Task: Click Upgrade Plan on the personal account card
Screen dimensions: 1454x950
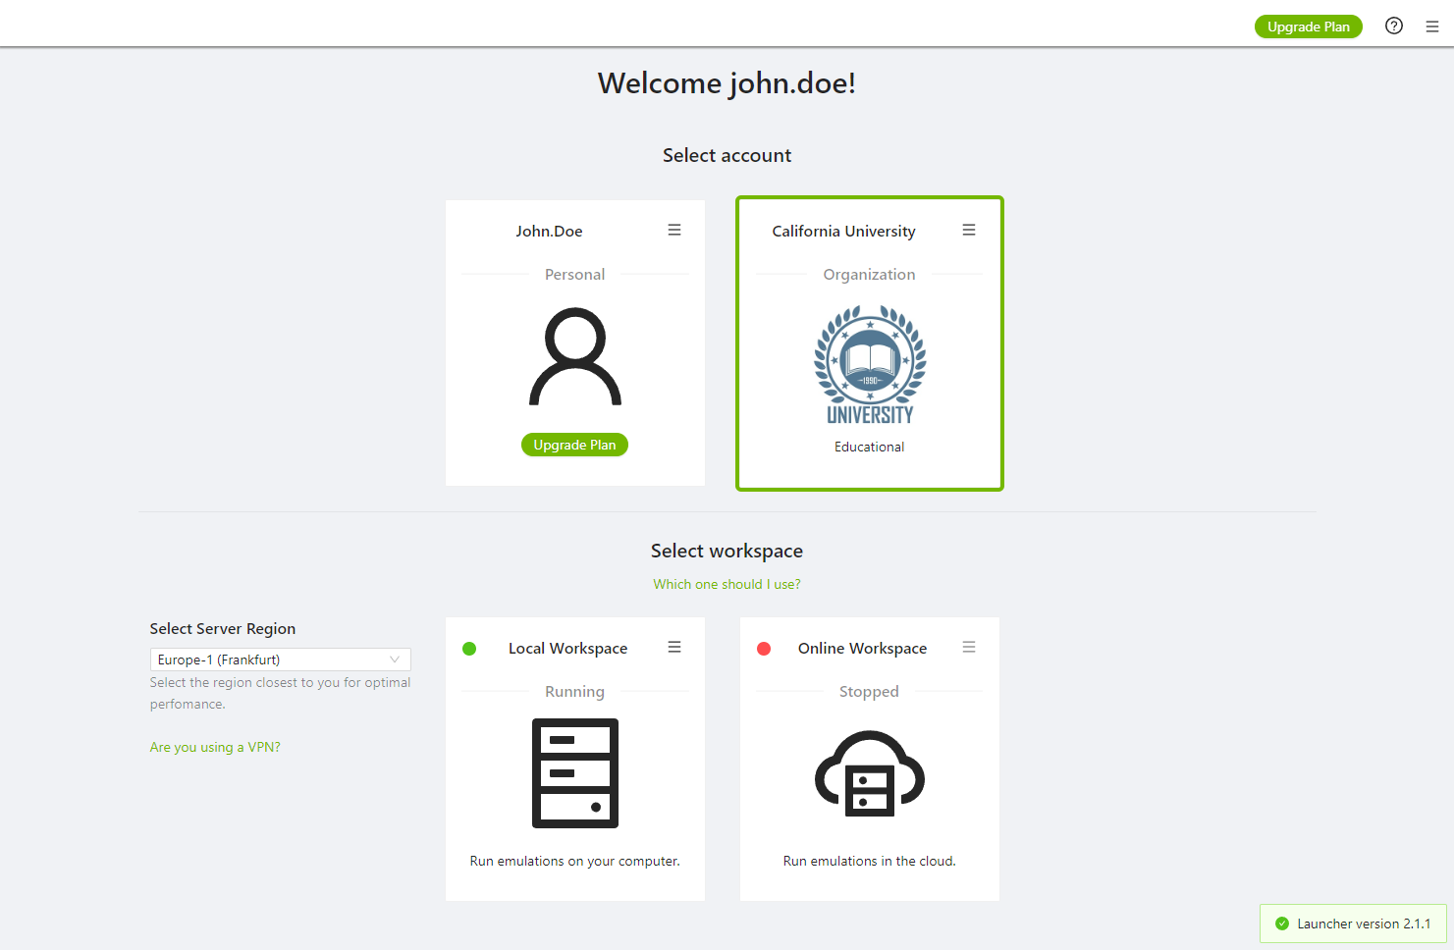Action: 574,445
